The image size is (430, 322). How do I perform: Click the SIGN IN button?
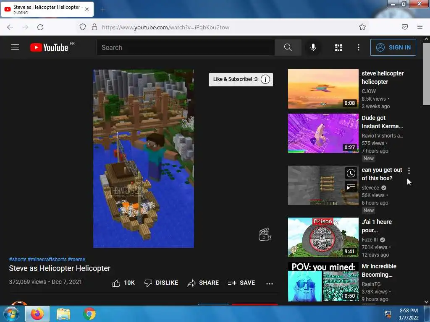click(x=393, y=47)
